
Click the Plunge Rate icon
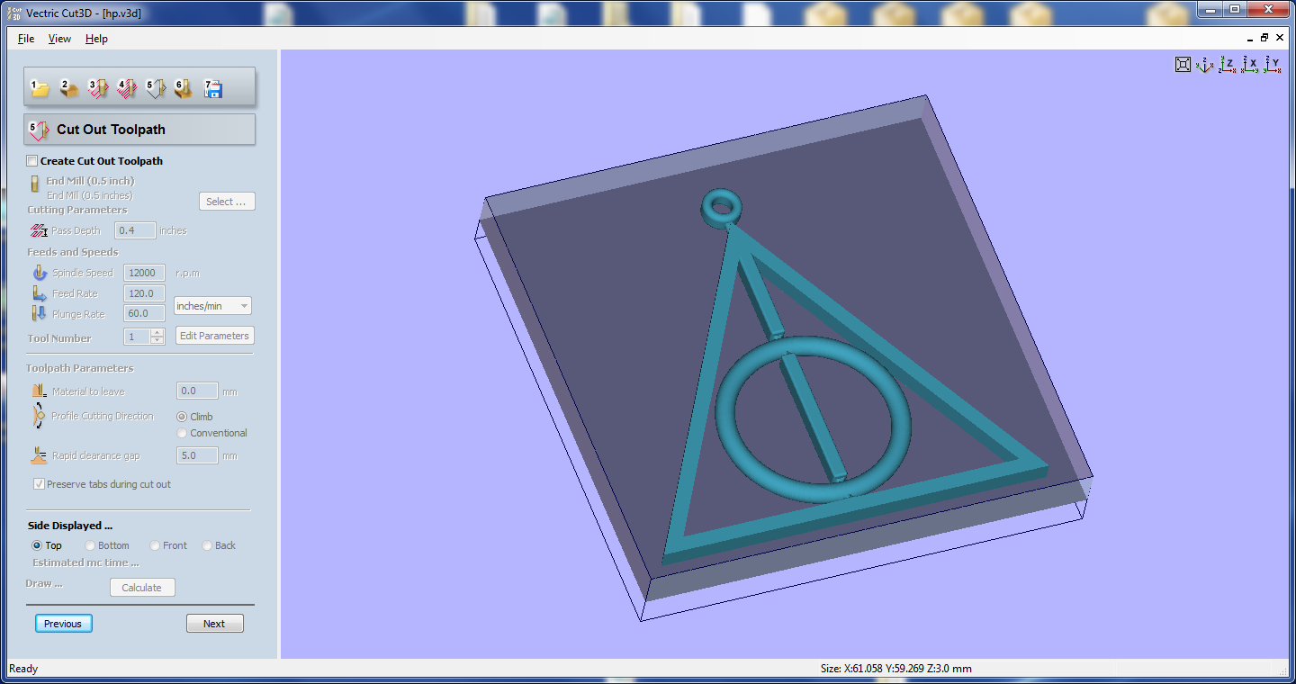point(40,313)
